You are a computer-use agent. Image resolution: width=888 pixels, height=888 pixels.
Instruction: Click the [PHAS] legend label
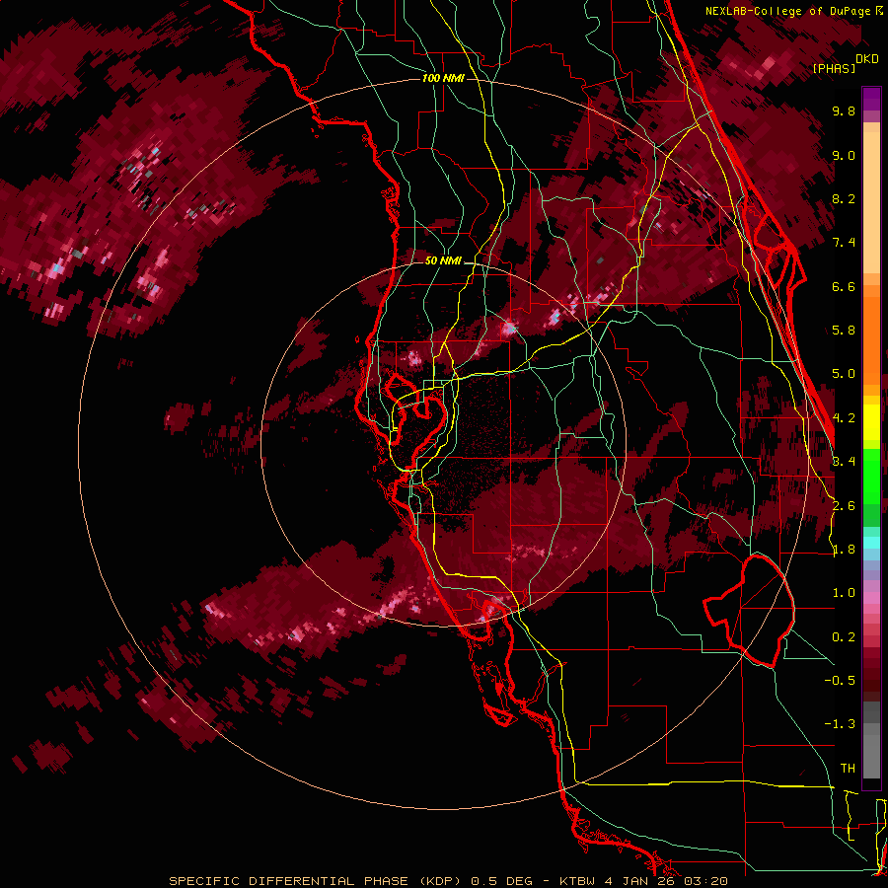tap(834, 68)
